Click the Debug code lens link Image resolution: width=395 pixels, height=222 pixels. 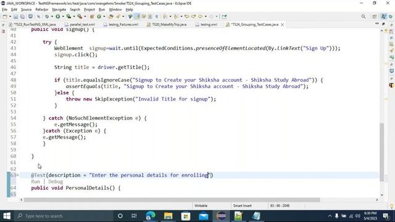tap(56, 181)
